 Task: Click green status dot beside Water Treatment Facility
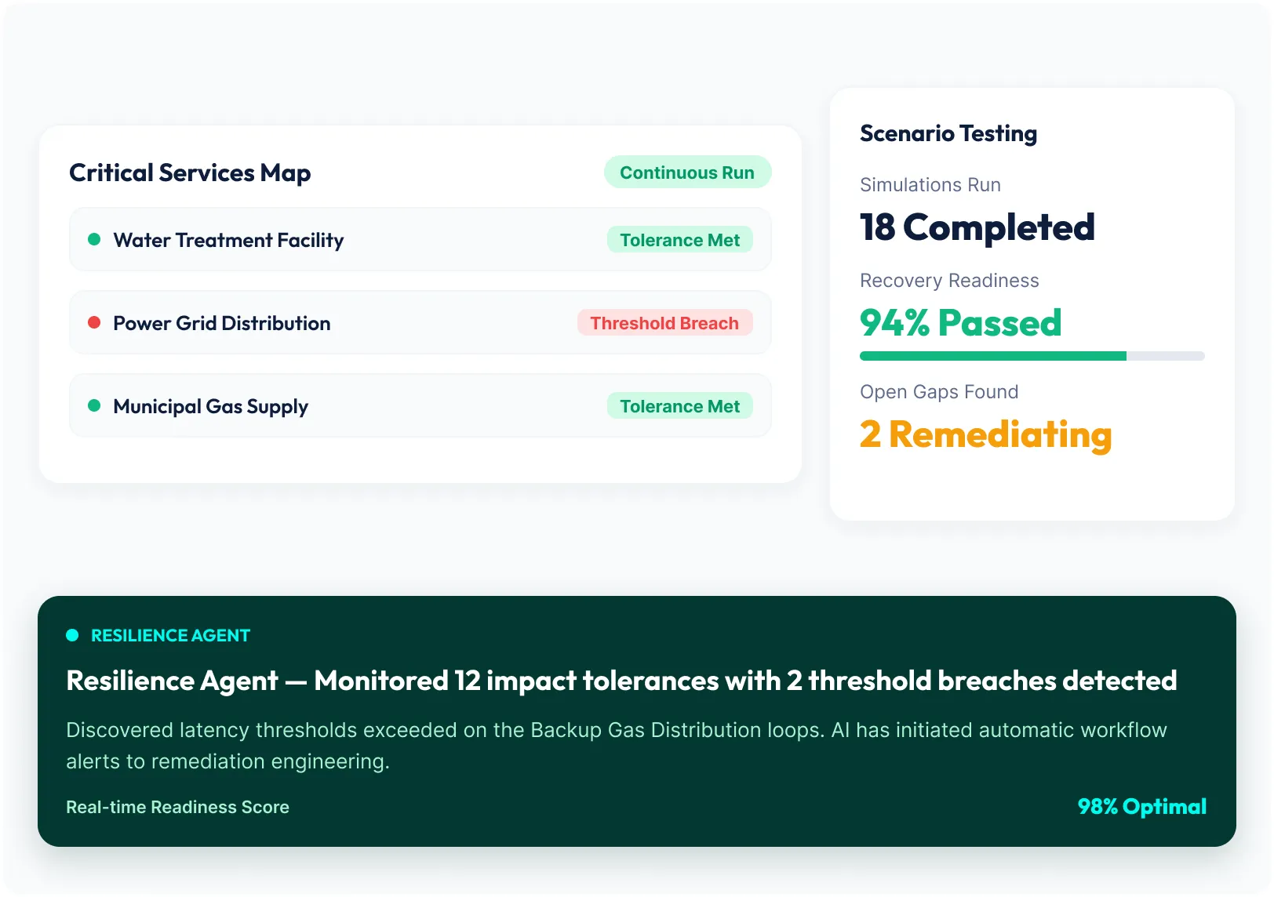(94, 239)
